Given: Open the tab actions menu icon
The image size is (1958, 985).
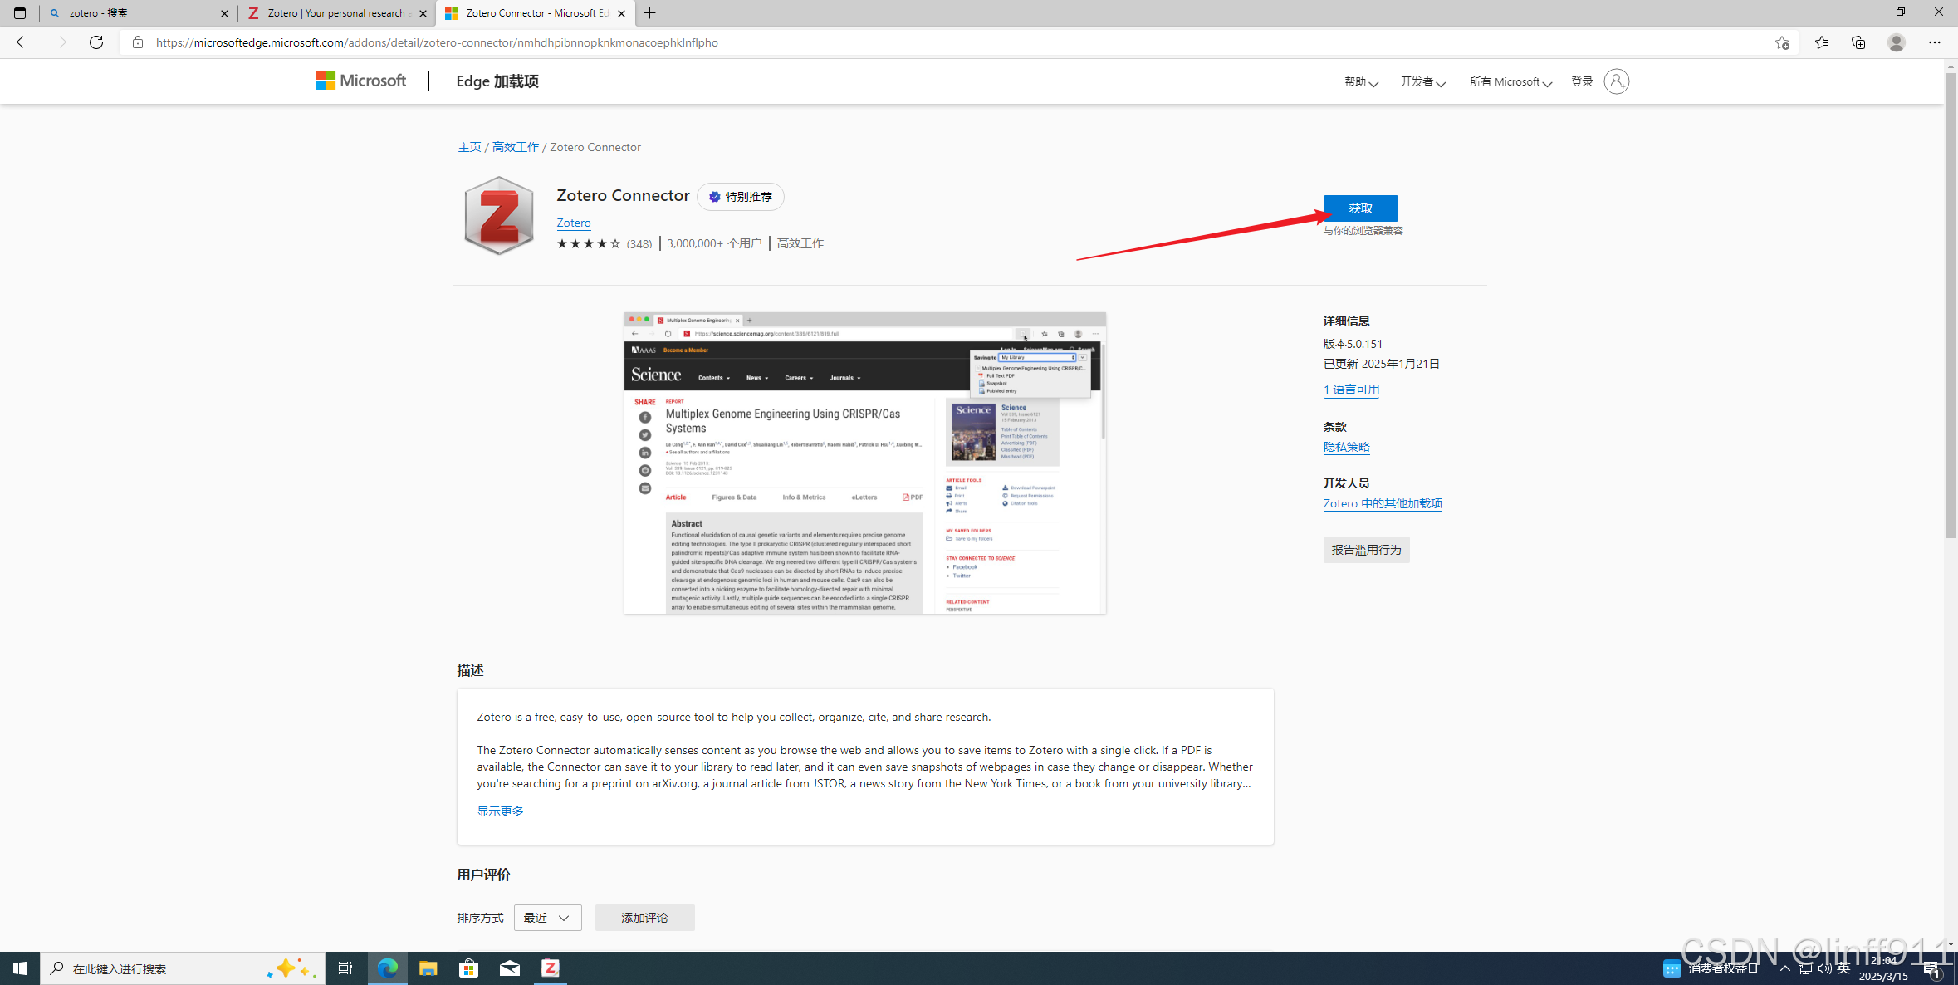Looking at the screenshot, I should [x=20, y=13].
